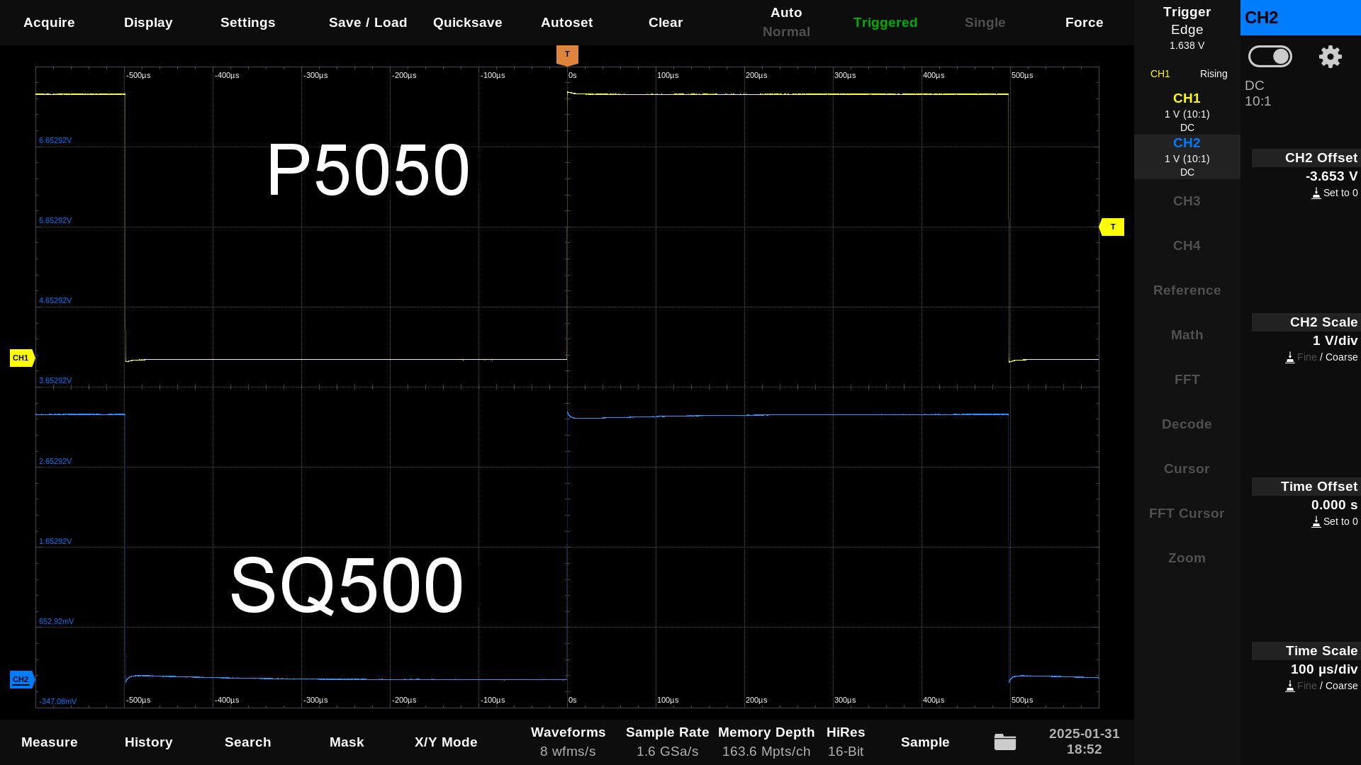Select the CH2 channel tab
This screenshot has height=765, width=1361.
tap(1187, 157)
